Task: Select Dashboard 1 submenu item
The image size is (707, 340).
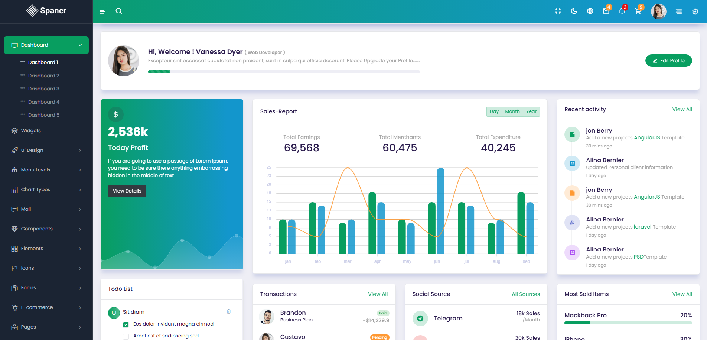Action: 43,62
